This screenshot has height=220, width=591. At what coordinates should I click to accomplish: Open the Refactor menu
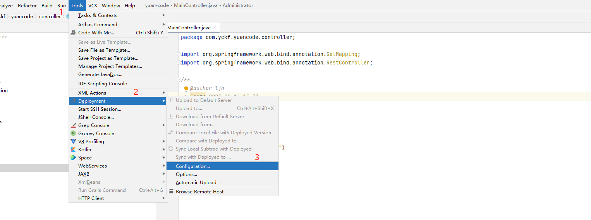pos(27,6)
